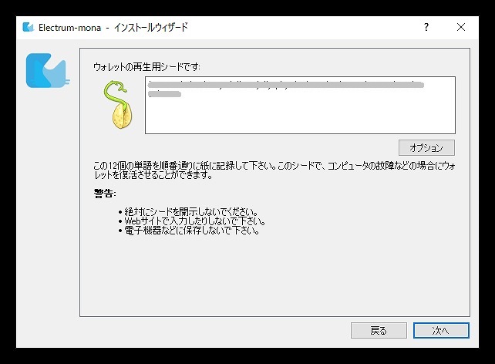Viewport: 495px width, 364px height.
Task: Click the 警告 warning heading
Action: tap(105, 194)
